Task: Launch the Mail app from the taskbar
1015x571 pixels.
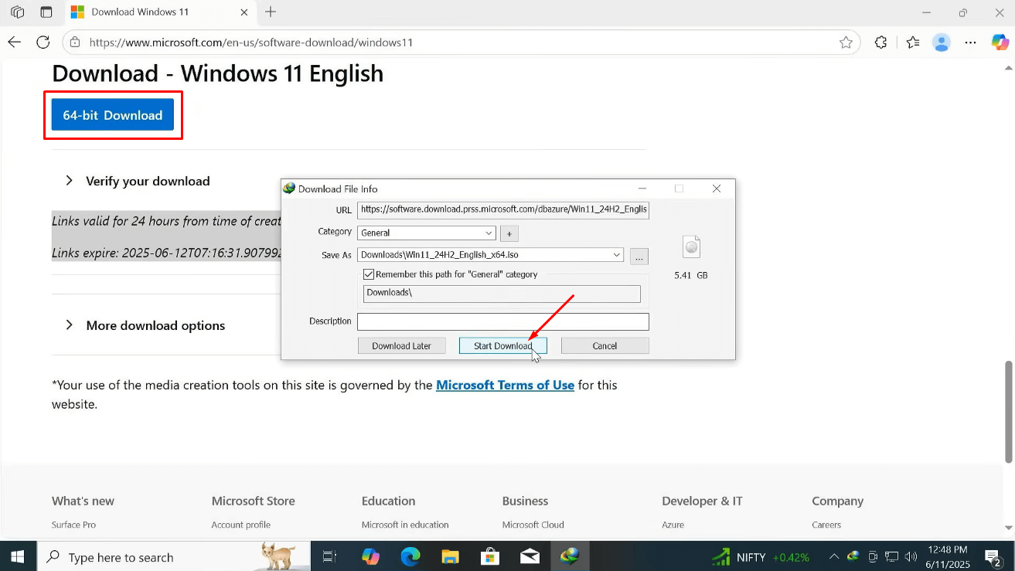Action: click(x=530, y=556)
